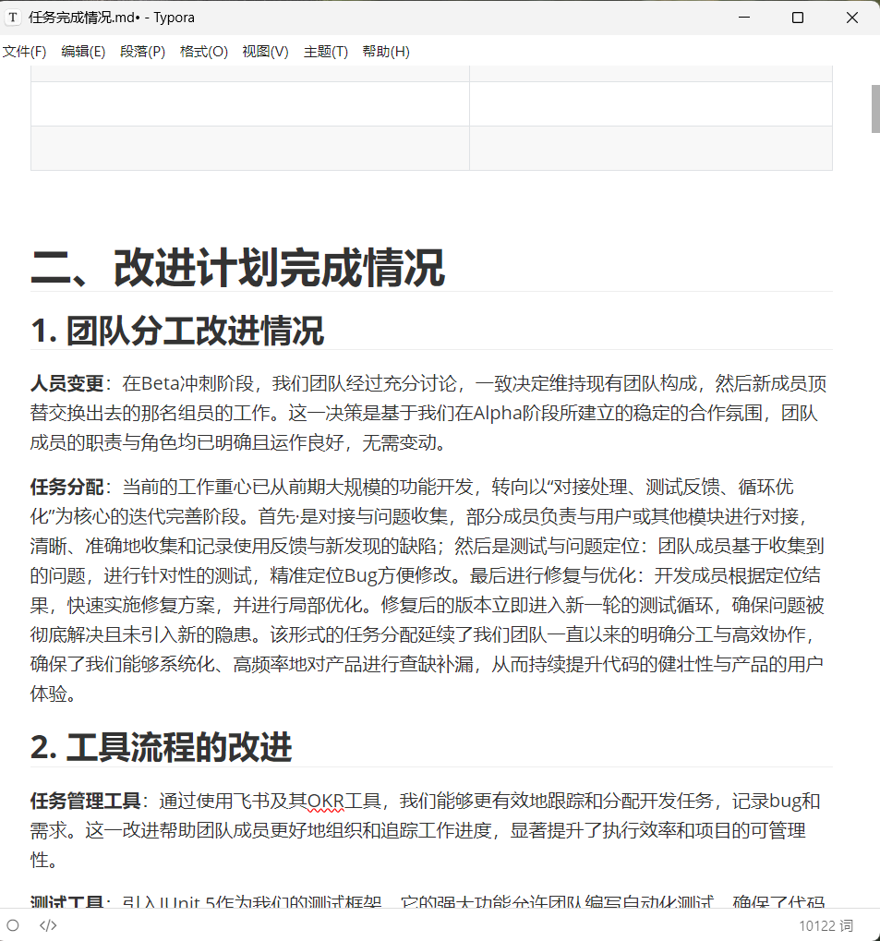The width and height of the screenshot is (880, 941).
Task: Click the word Alpha in first paragraph
Action: [497, 414]
